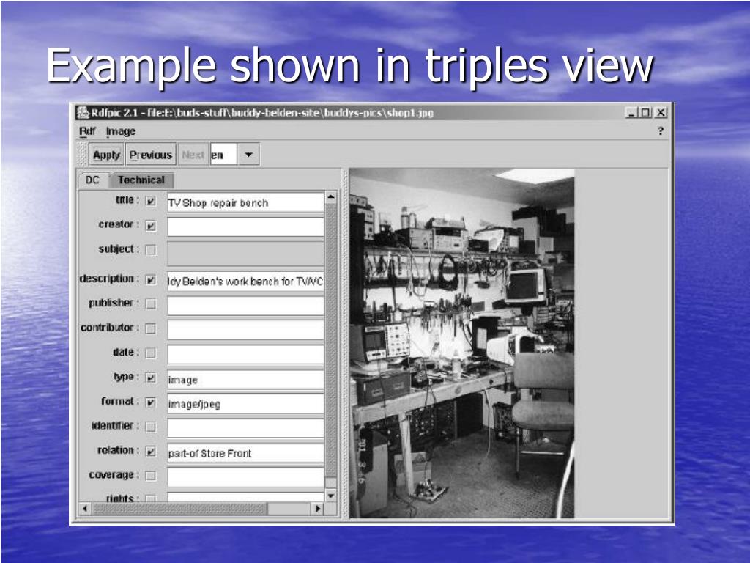Viewport: 750px width, 563px height.
Task: Toggle the description checkbox
Action: coord(151,280)
